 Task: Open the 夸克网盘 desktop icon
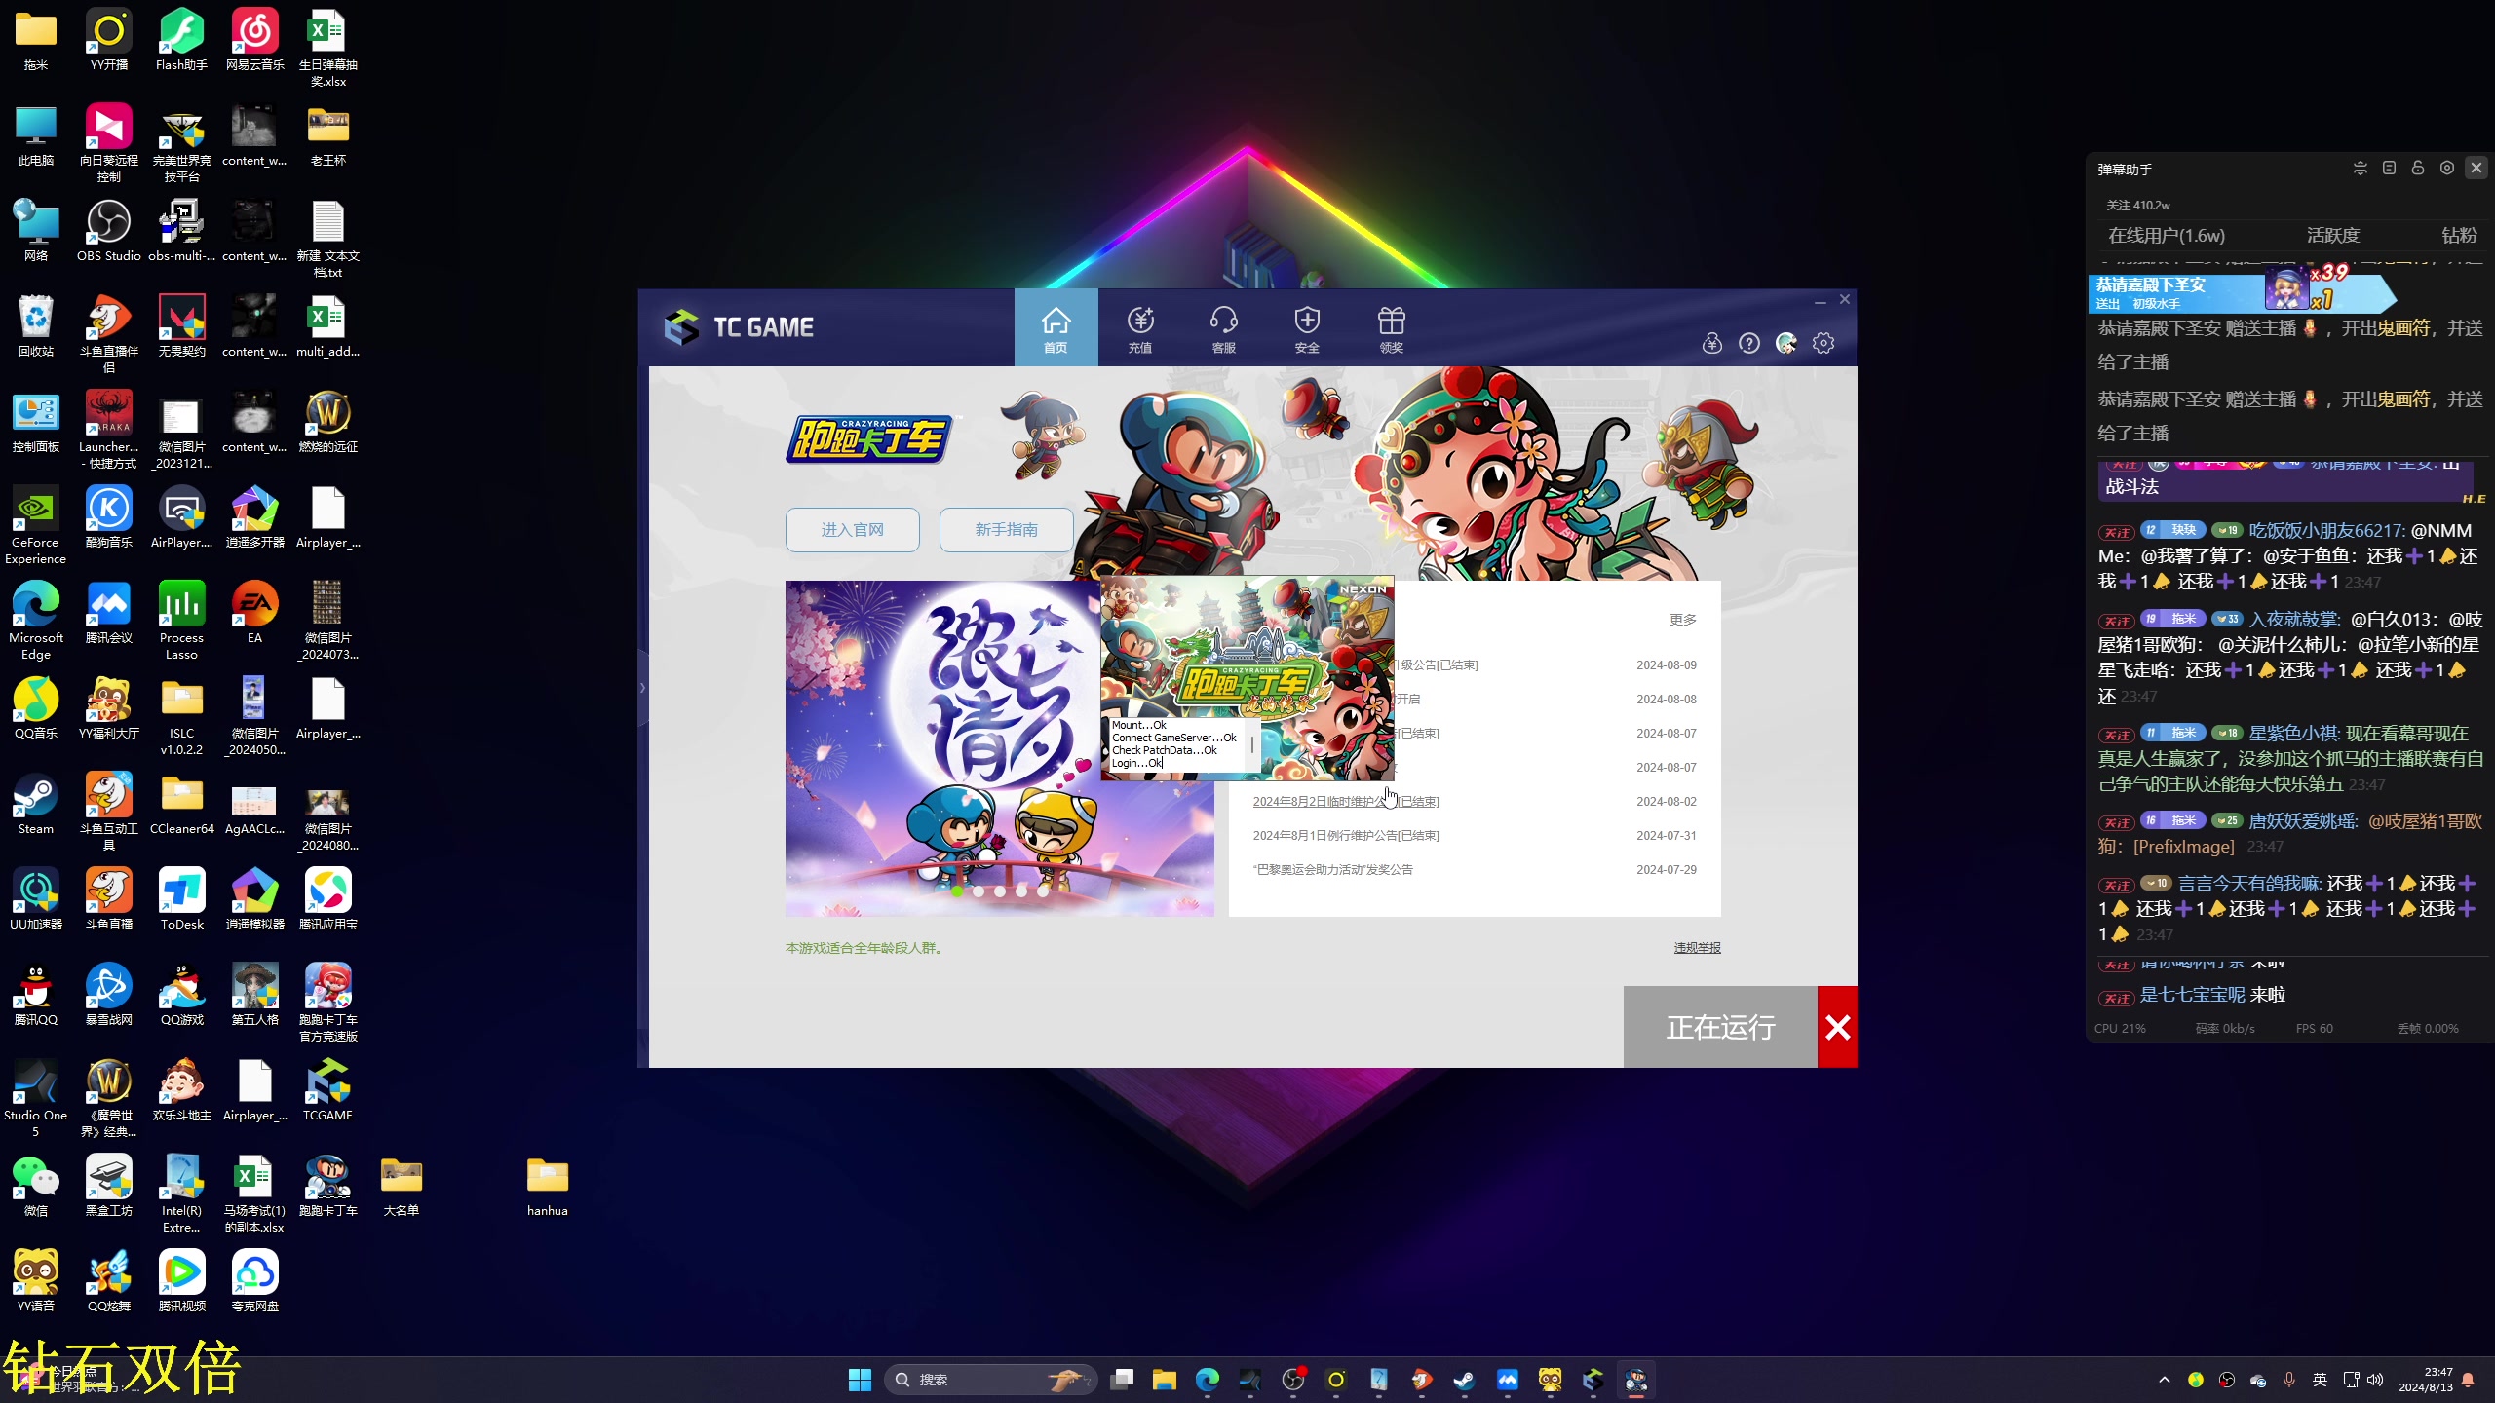255,1282
